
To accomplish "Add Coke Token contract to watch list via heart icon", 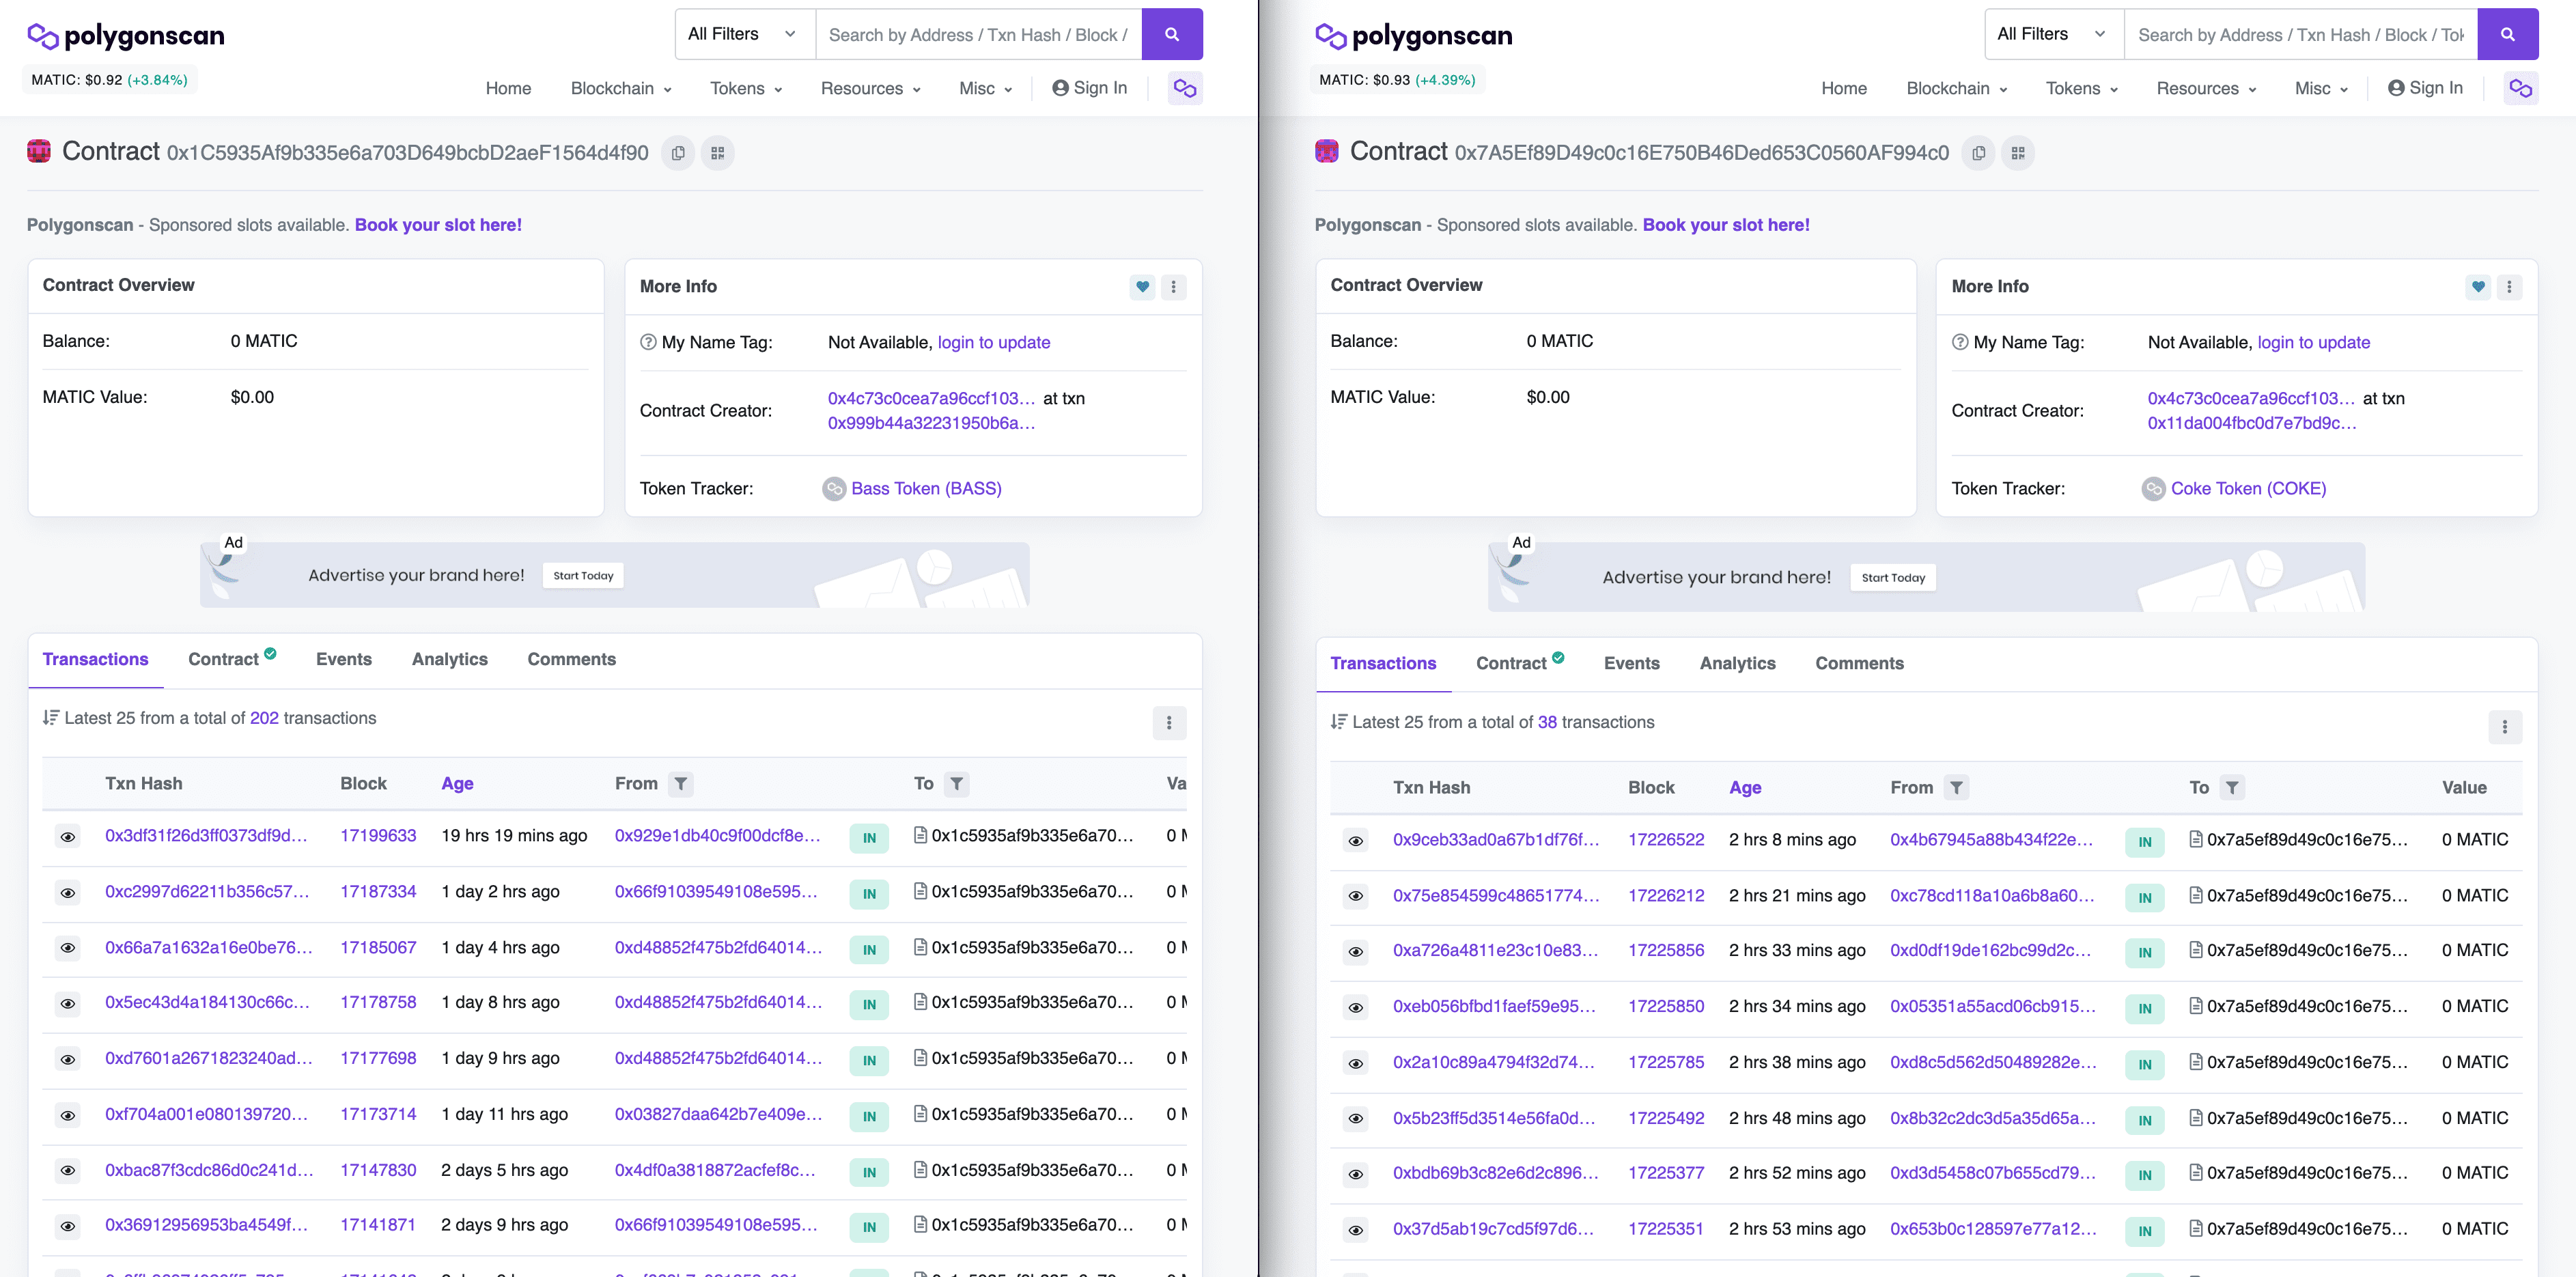I will click(x=2478, y=287).
